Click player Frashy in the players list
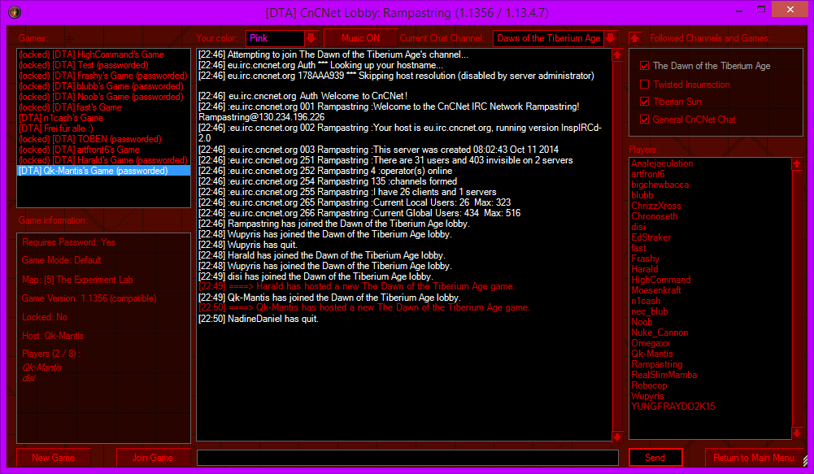The image size is (814, 474). pos(646,259)
